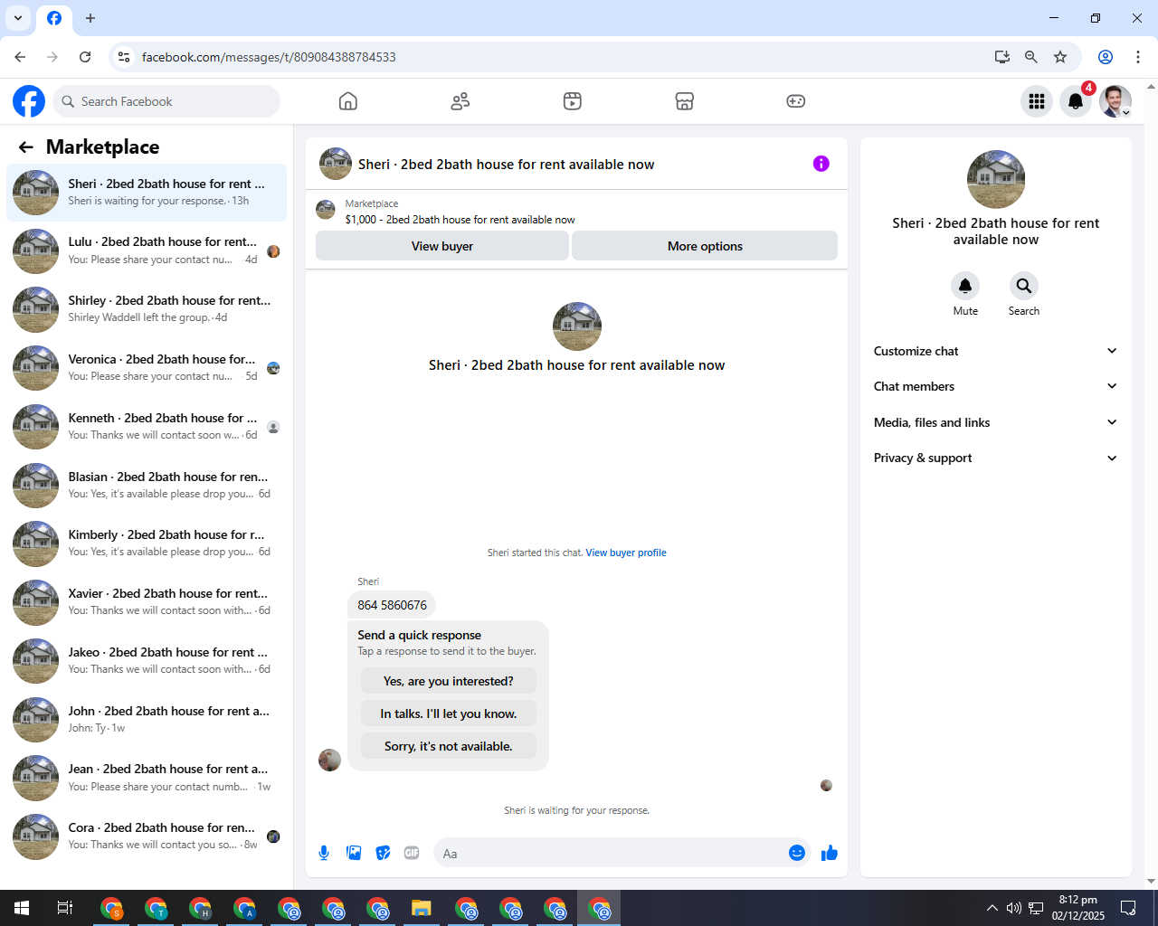Open emoji picker in message box
1158x926 pixels.
pos(797,853)
